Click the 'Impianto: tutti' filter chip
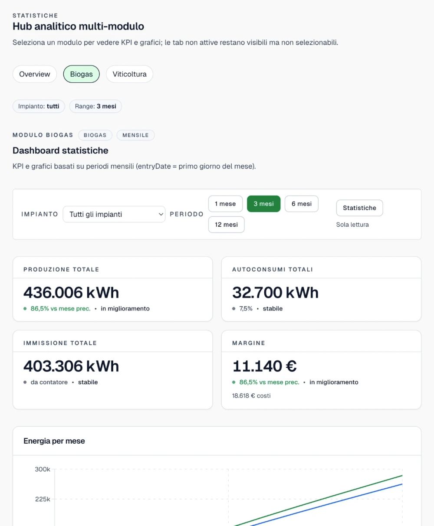 pos(39,106)
